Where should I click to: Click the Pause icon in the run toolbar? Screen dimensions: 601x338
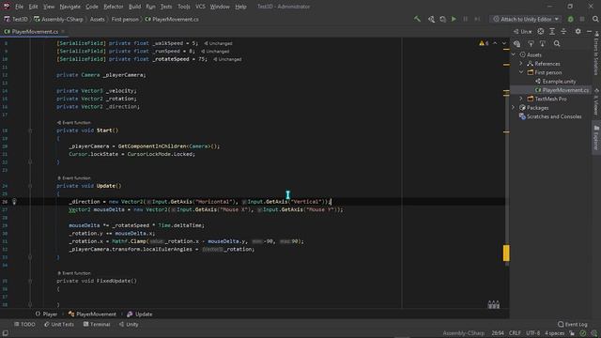coord(466,19)
